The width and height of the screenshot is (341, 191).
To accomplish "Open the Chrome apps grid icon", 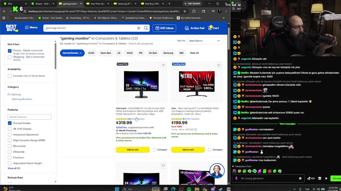I will coord(4,18).
